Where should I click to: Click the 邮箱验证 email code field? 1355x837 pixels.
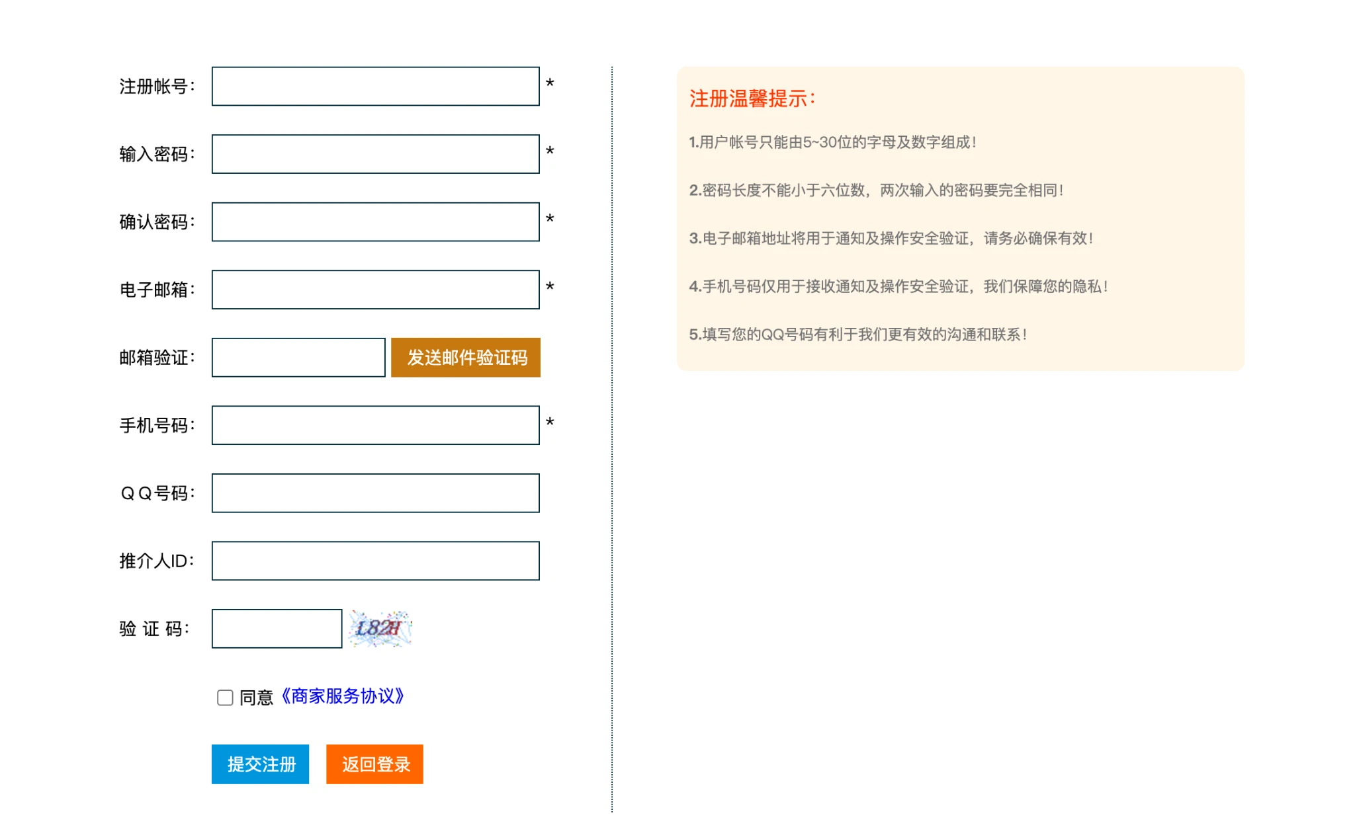point(298,358)
